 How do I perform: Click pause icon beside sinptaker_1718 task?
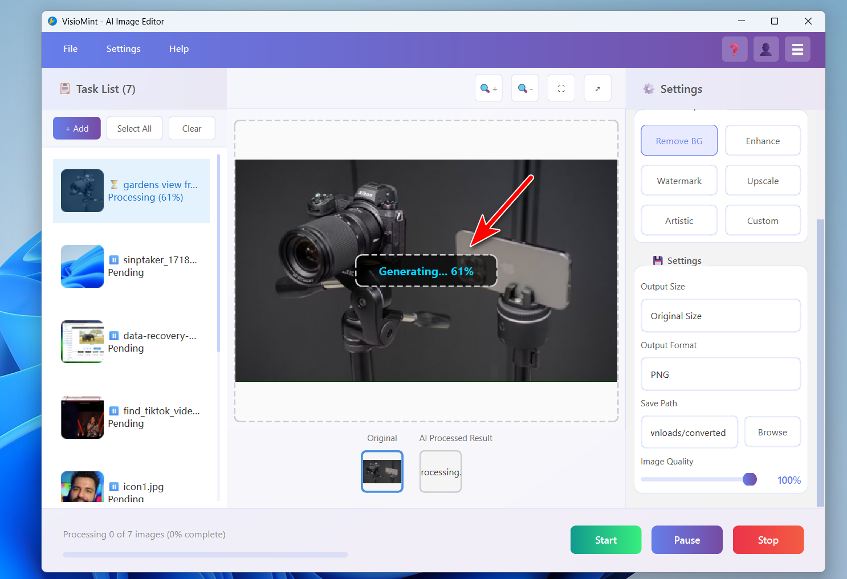(114, 260)
